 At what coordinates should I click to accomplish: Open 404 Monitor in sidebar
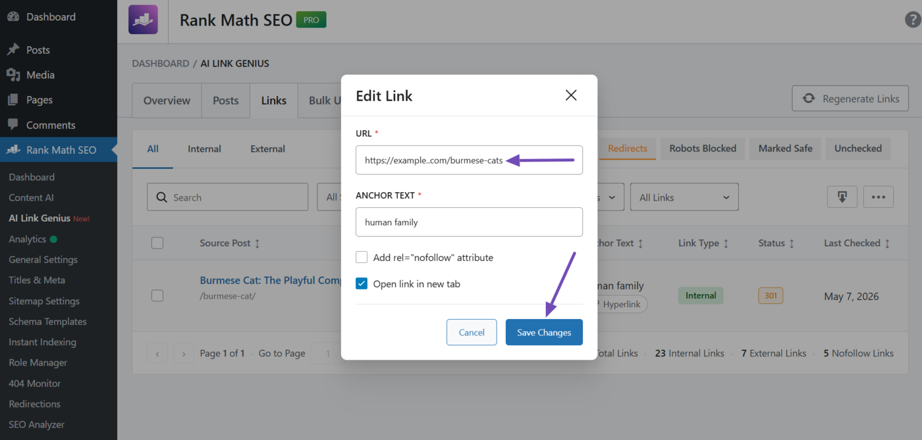click(34, 383)
